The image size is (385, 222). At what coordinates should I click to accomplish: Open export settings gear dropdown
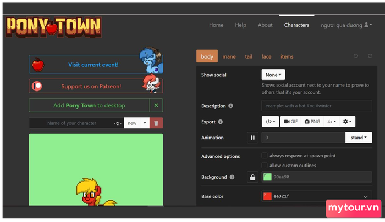[347, 122]
